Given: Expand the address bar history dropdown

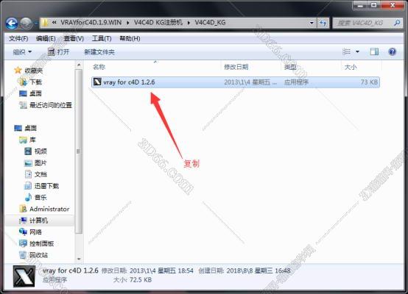Looking at the screenshot, I should (312, 23).
